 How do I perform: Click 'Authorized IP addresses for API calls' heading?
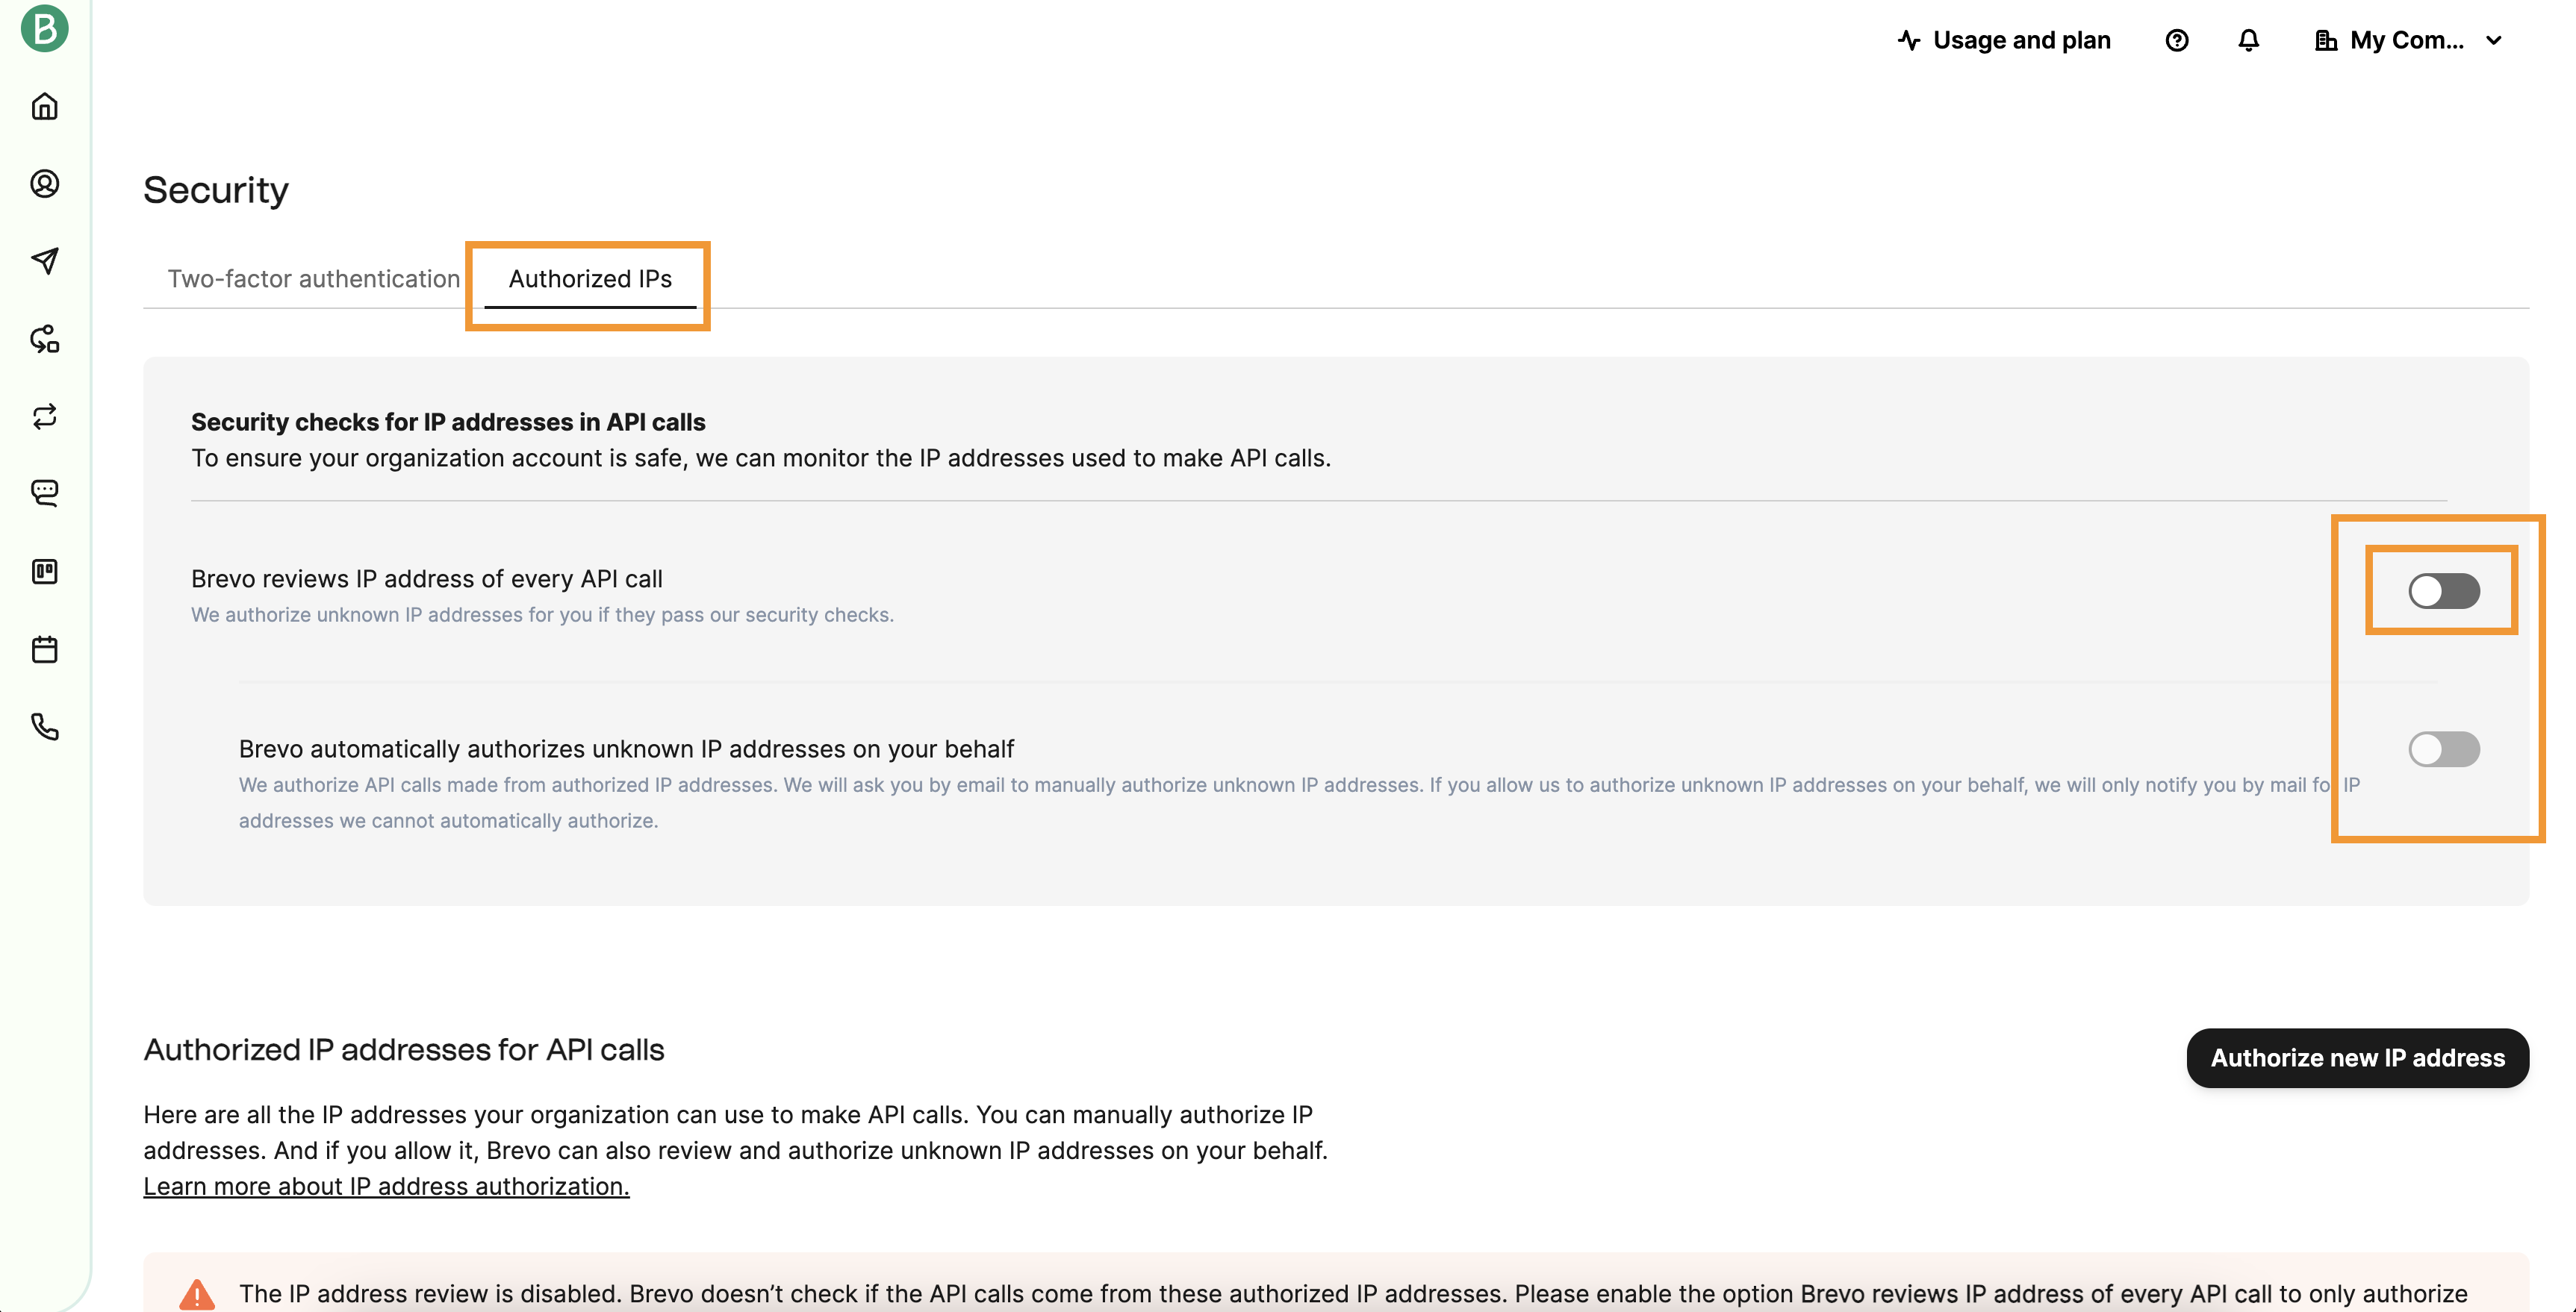[404, 1050]
